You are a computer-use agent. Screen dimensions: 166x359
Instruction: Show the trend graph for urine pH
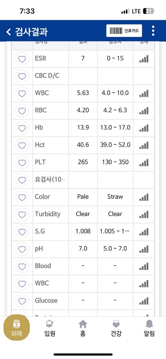[x=144, y=249]
